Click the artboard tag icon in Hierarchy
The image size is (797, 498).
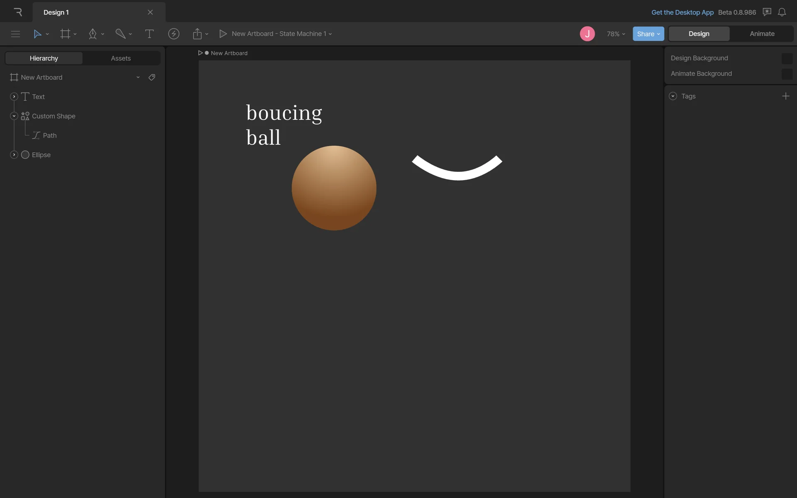point(152,77)
